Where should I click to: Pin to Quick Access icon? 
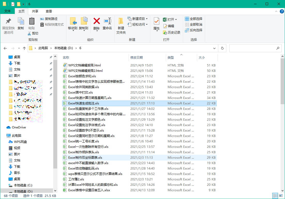point(8,21)
